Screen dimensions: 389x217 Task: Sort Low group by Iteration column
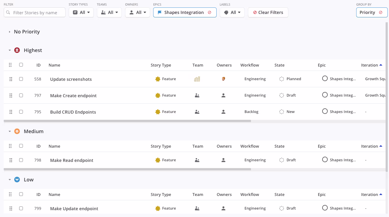pos(371,194)
